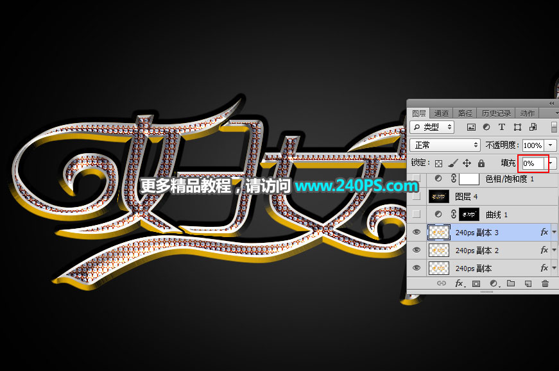
Task: Hide the 240ps 副本 3 layer
Action: tap(417, 232)
